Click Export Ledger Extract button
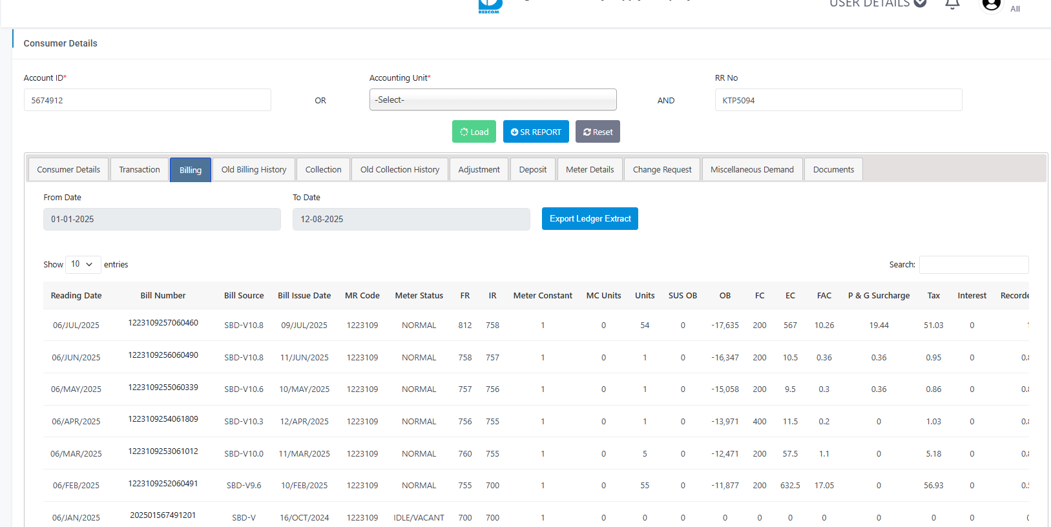Screen dimensions: 1051x527 [x=590, y=219]
